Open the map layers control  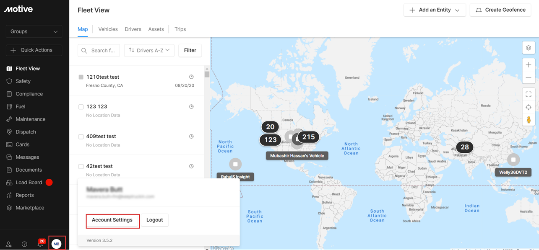[529, 48]
